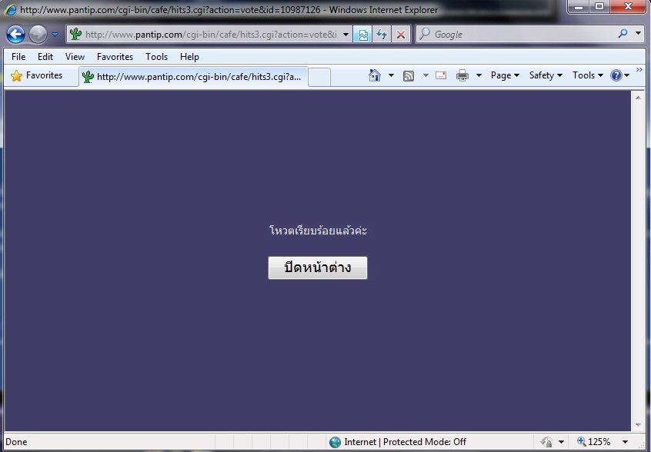Viewport: 651px width, 452px height.
Task: Open the Page command bar menu
Action: tap(505, 75)
